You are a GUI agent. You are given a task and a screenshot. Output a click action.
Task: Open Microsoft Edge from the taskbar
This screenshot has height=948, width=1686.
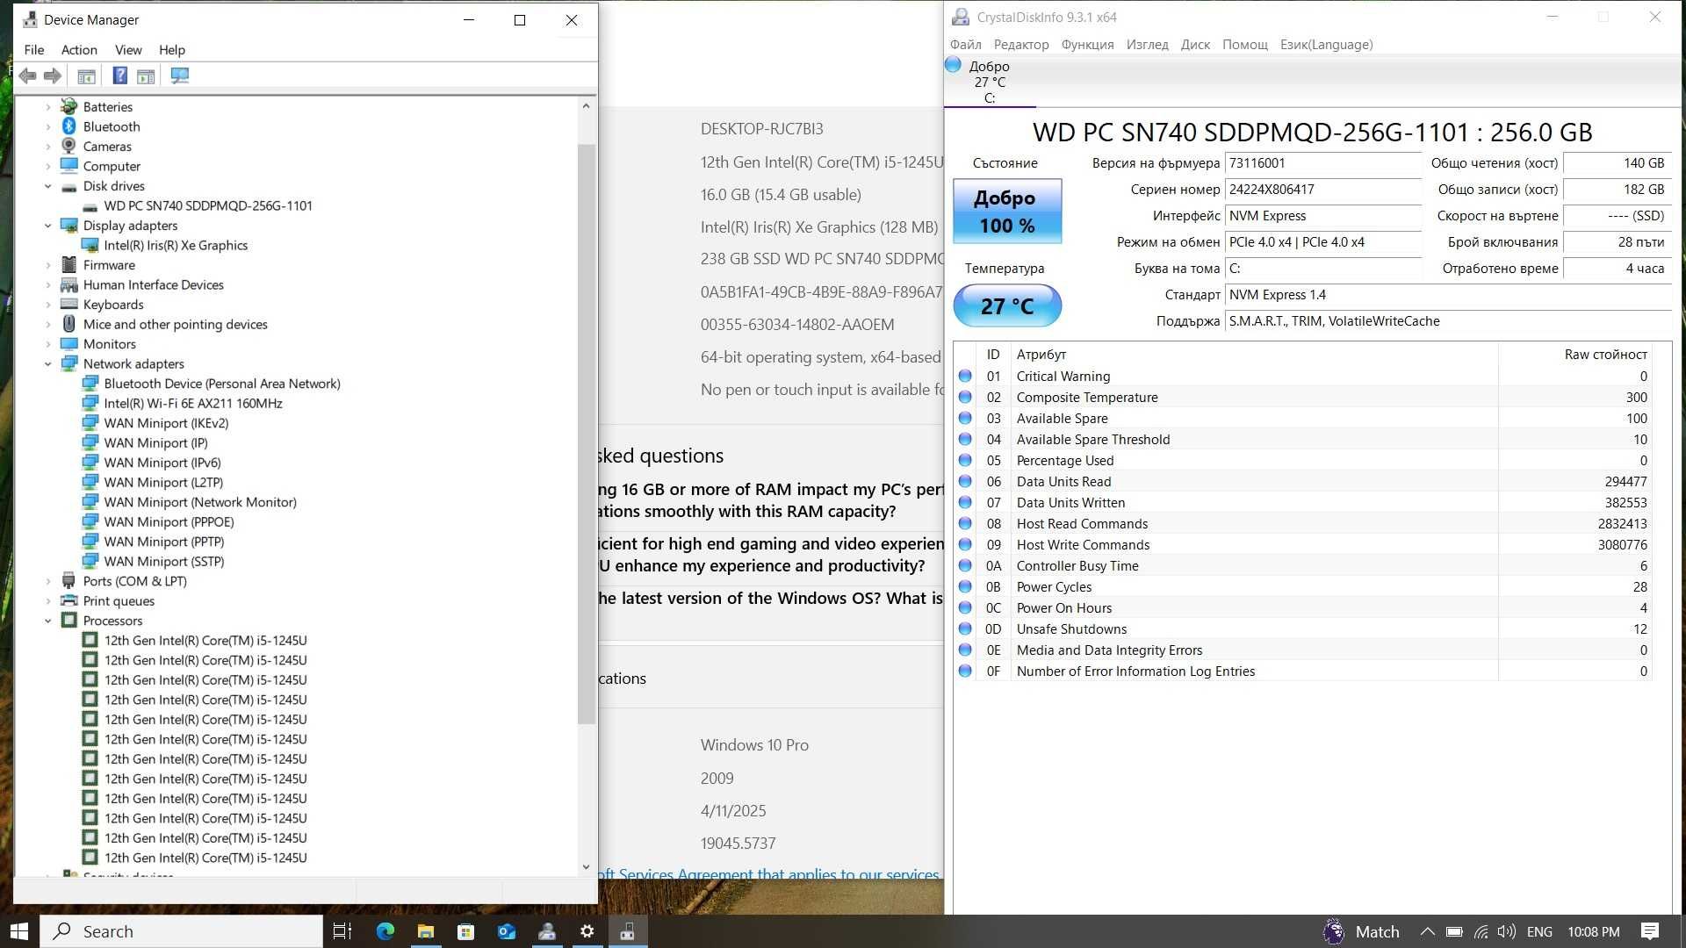click(x=385, y=931)
